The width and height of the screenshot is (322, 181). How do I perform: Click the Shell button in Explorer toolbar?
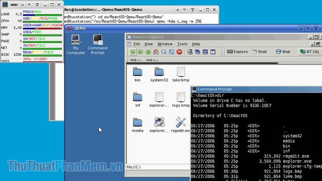click(x=259, y=51)
